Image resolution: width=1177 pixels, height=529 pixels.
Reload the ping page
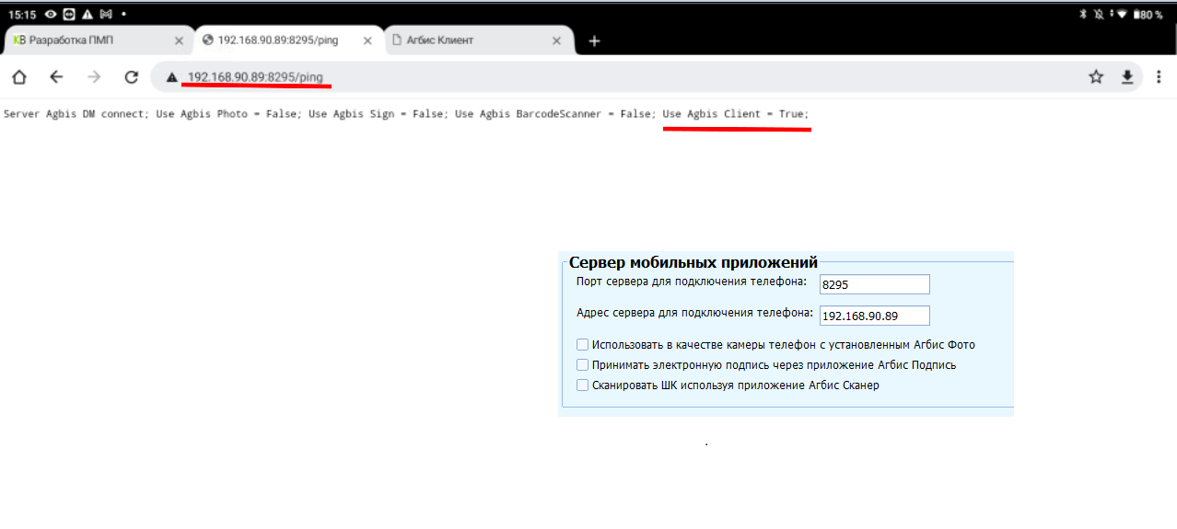click(132, 77)
